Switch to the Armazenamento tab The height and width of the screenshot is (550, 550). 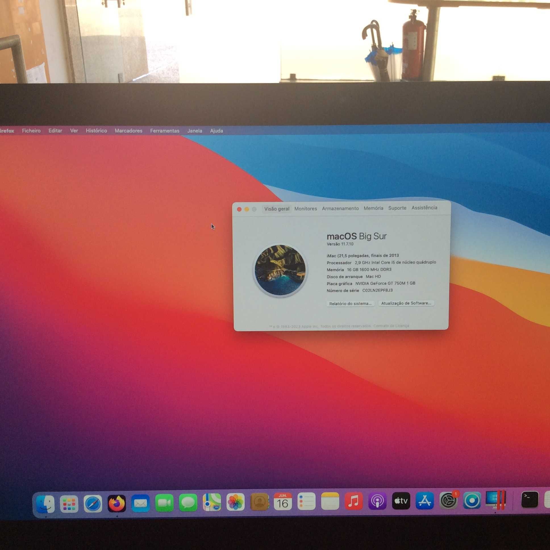340,209
